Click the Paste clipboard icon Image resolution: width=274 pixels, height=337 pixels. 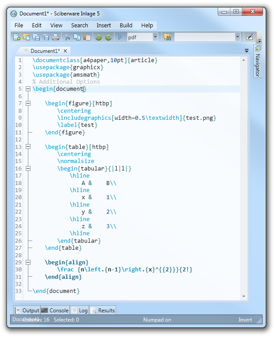pyautogui.click(x=87, y=37)
